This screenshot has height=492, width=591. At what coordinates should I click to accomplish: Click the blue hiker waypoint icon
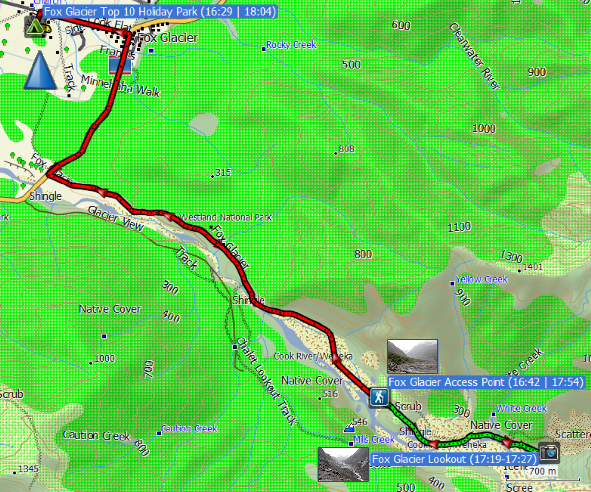[379, 397]
